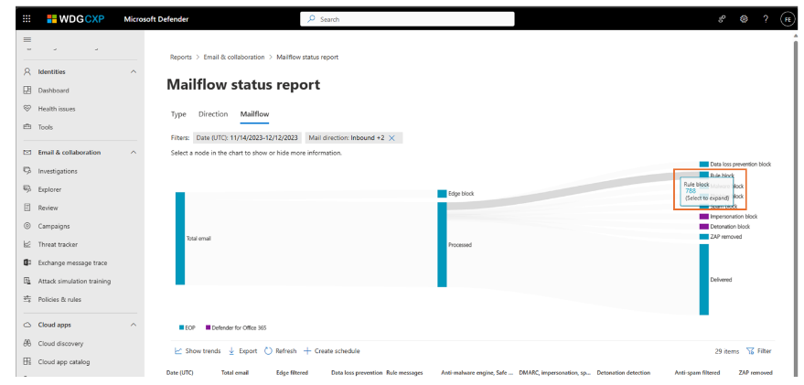Select the Data loss prevention block node
The height and width of the screenshot is (385, 804).
[x=704, y=164]
